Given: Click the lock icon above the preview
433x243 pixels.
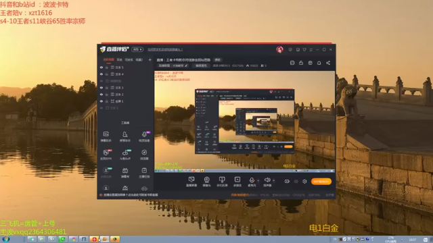Looking at the screenshot, I should click(301, 63).
